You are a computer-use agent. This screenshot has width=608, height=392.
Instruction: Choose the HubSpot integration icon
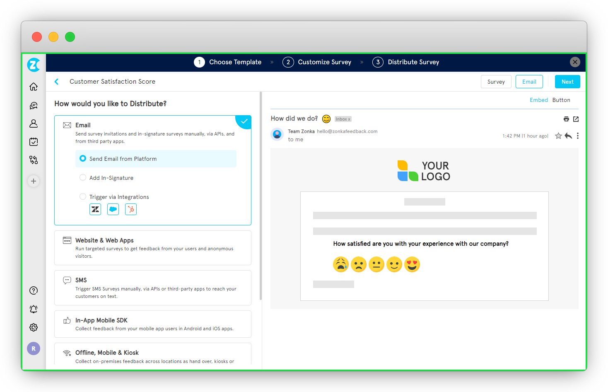pos(130,209)
